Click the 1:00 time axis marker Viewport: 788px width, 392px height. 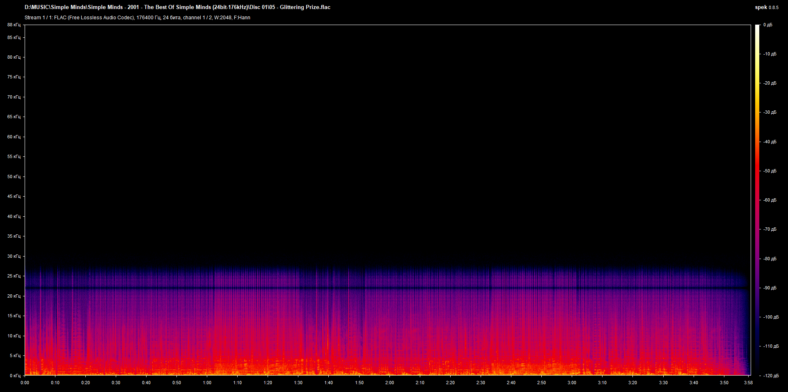click(207, 383)
